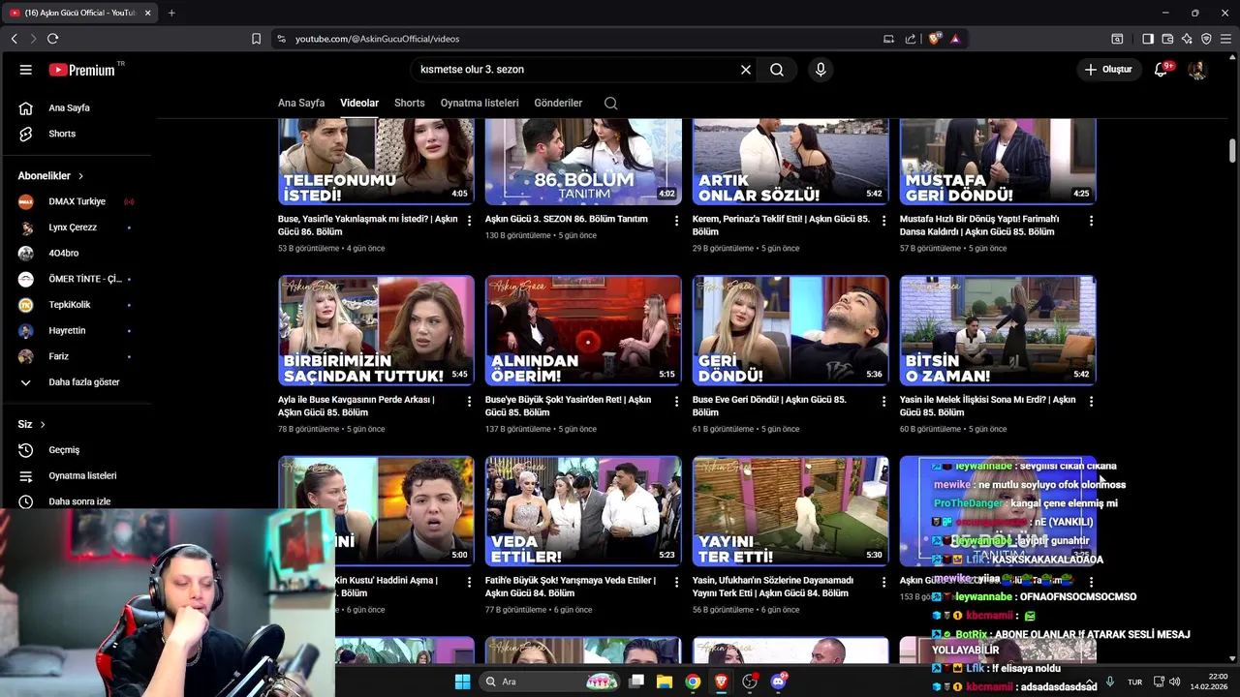The width and height of the screenshot is (1240, 697).
Task: Search within channel magnifier icon
Action: (610, 103)
